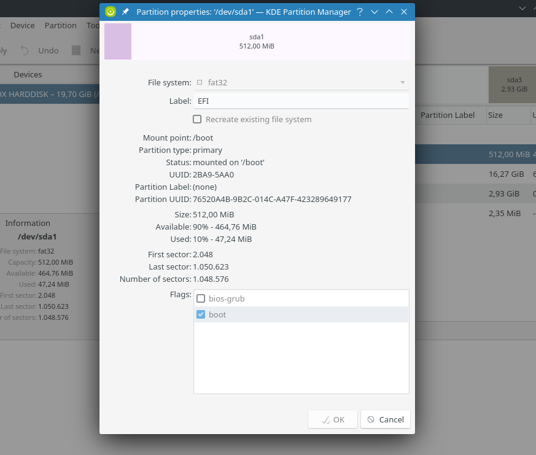Viewport: 536px width, 455px height.
Task: Enable the bios-grub flag
Action: click(x=201, y=298)
